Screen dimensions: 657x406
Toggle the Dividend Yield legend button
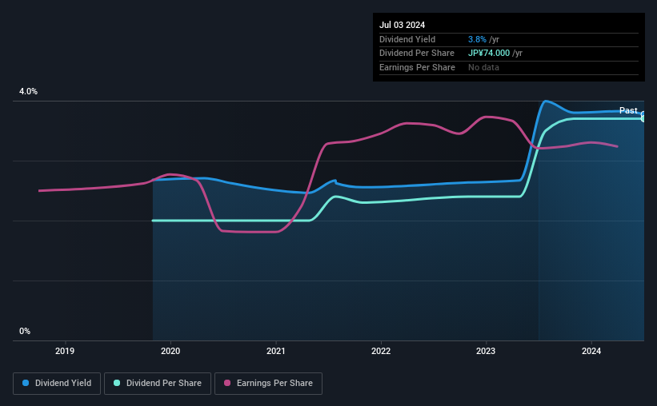pyautogui.click(x=57, y=383)
